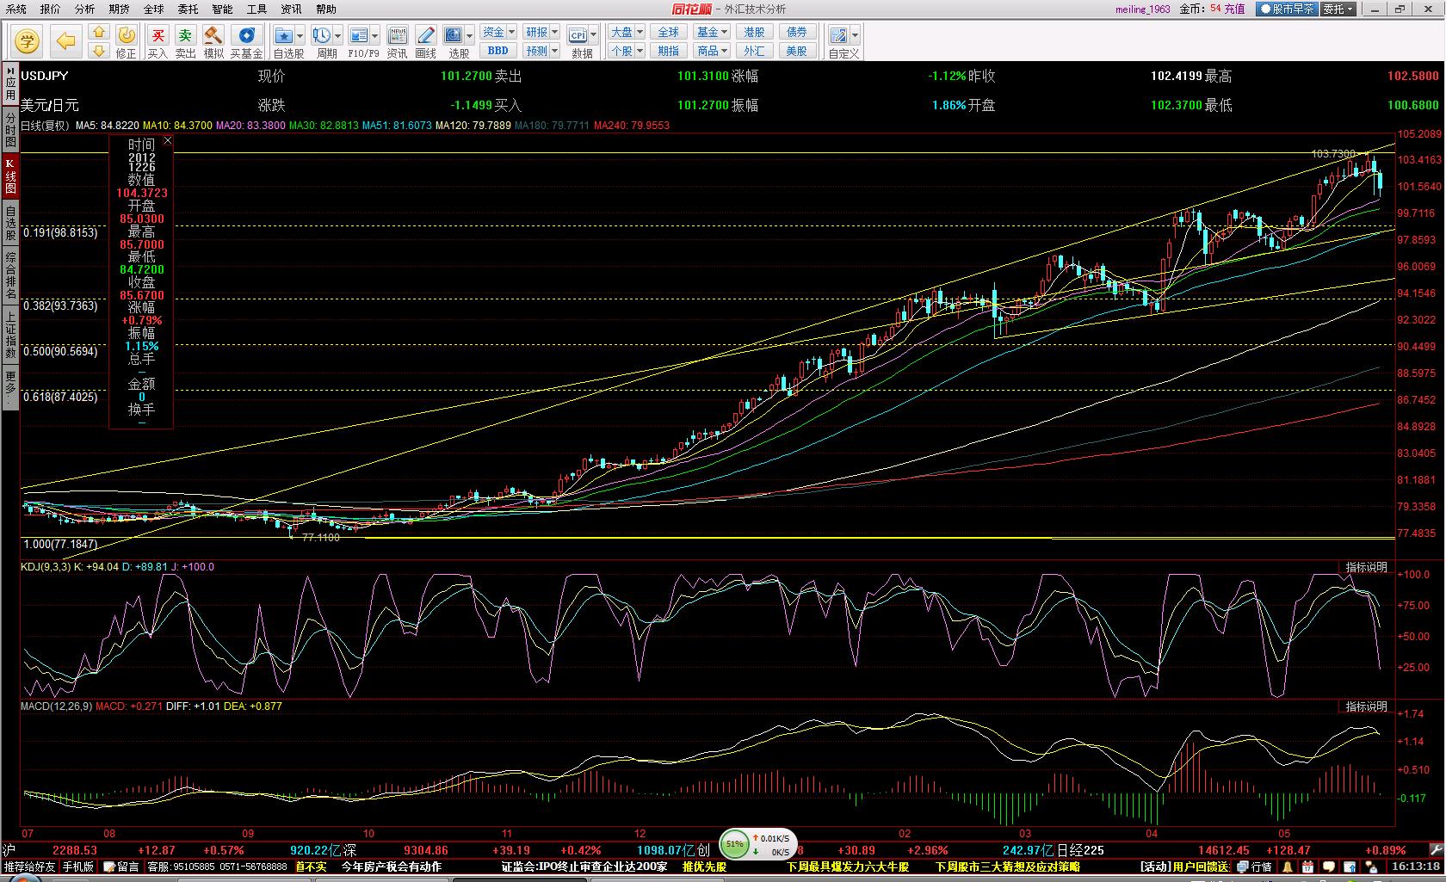Click KDJ panel's 指标说明 link
1446x882 pixels.
(1366, 567)
